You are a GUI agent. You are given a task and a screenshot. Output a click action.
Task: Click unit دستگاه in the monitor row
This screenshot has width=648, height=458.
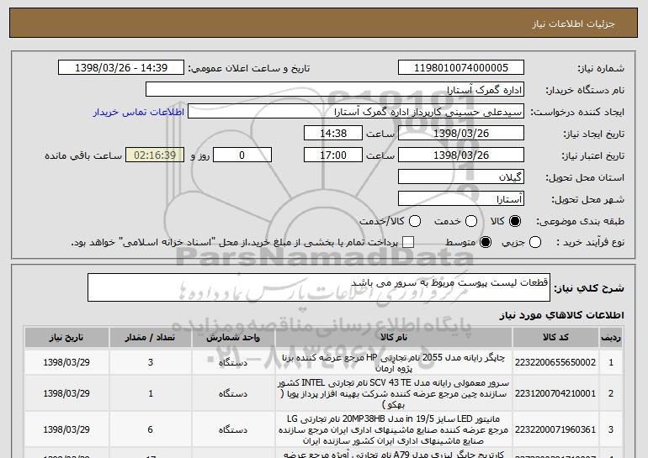(233, 430)
